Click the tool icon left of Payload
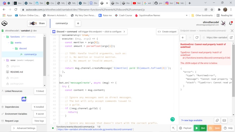This screenshot has width=235, height=132. [x=173, y=128]
